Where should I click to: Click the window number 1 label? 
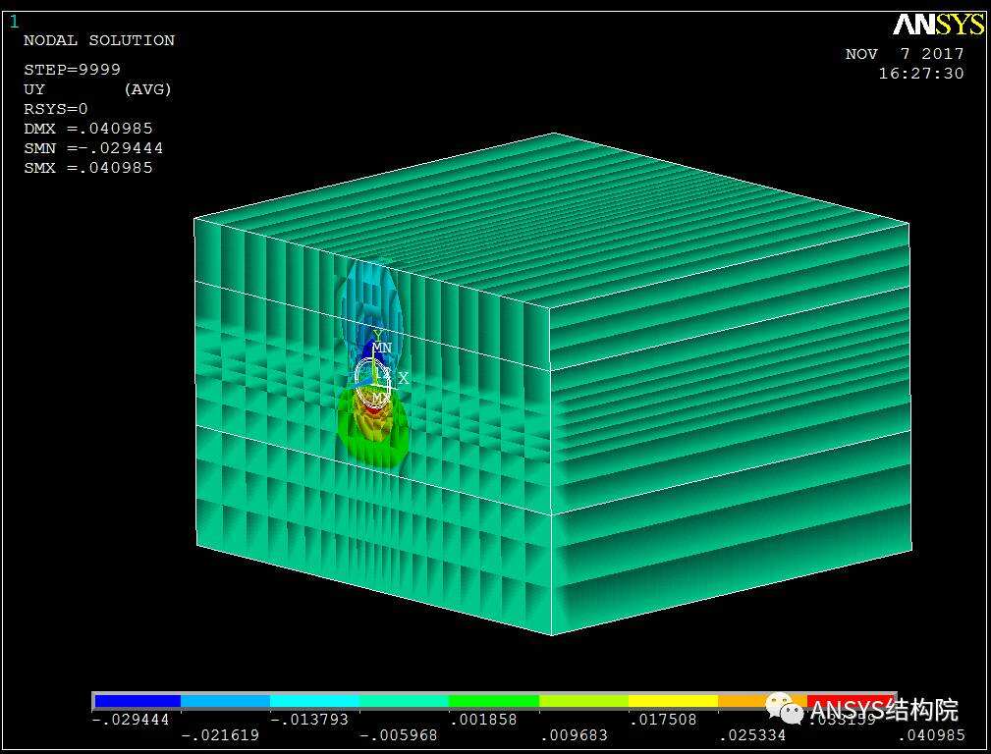(14, 23)
